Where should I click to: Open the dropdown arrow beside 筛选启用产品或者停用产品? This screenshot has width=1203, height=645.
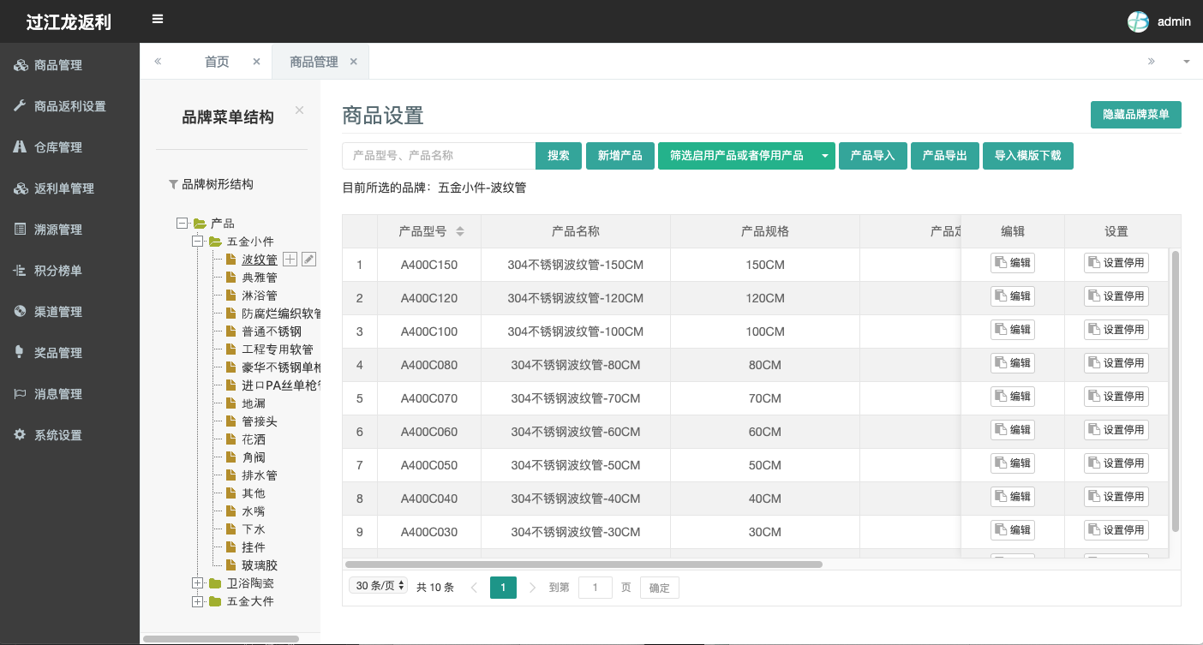pyautogui.click(x=824, y=156)
